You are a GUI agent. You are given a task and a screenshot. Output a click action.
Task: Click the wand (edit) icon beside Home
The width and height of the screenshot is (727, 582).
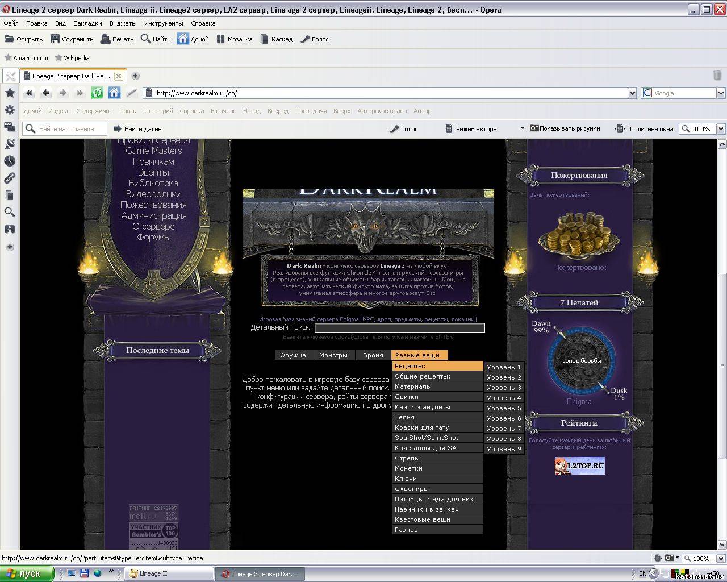tap(131, 93)
